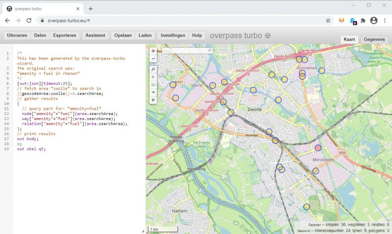Click the Zwolle city label on map

(x=254, y=109)
